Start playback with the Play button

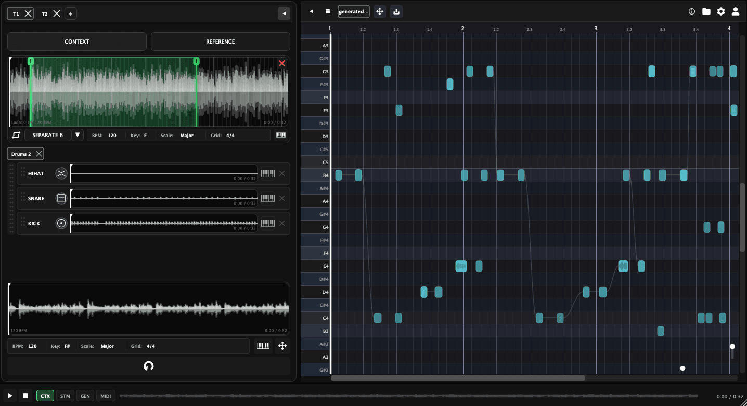pos(10,396)
